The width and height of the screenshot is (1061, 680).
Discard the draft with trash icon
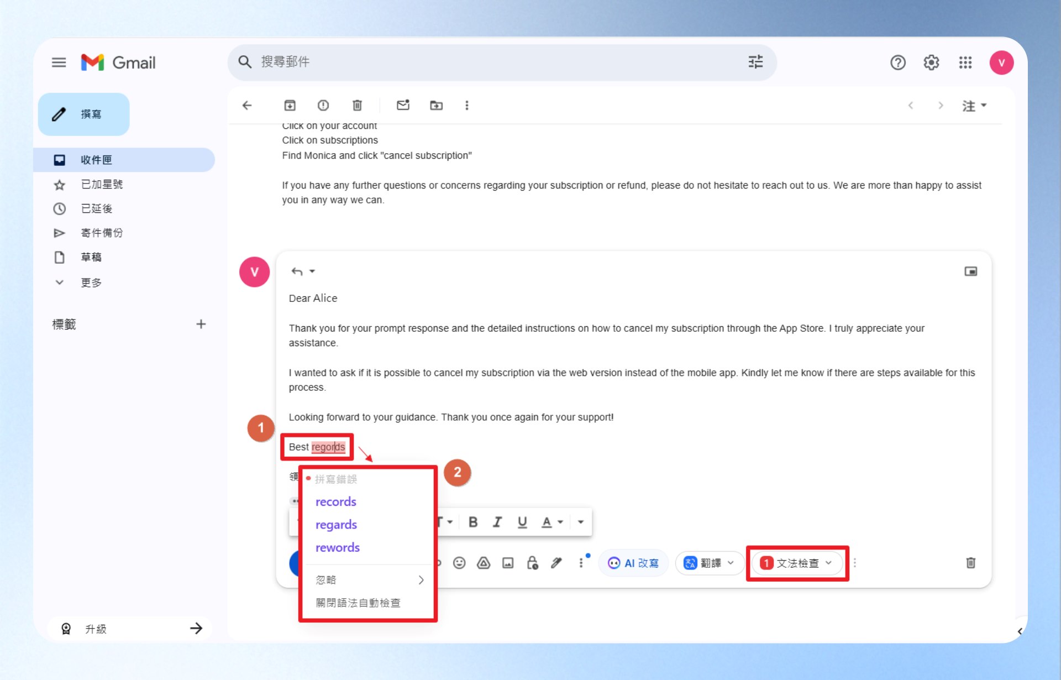pyautogui.click(x=970, y=563)
